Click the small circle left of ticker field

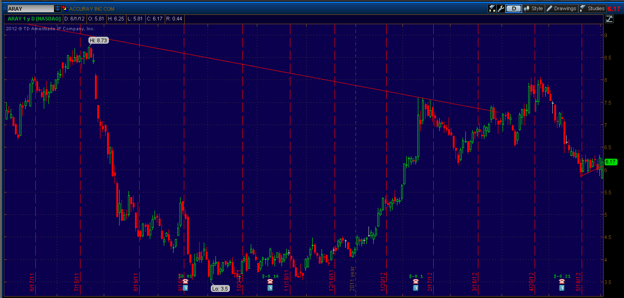(x=4, y=8)
